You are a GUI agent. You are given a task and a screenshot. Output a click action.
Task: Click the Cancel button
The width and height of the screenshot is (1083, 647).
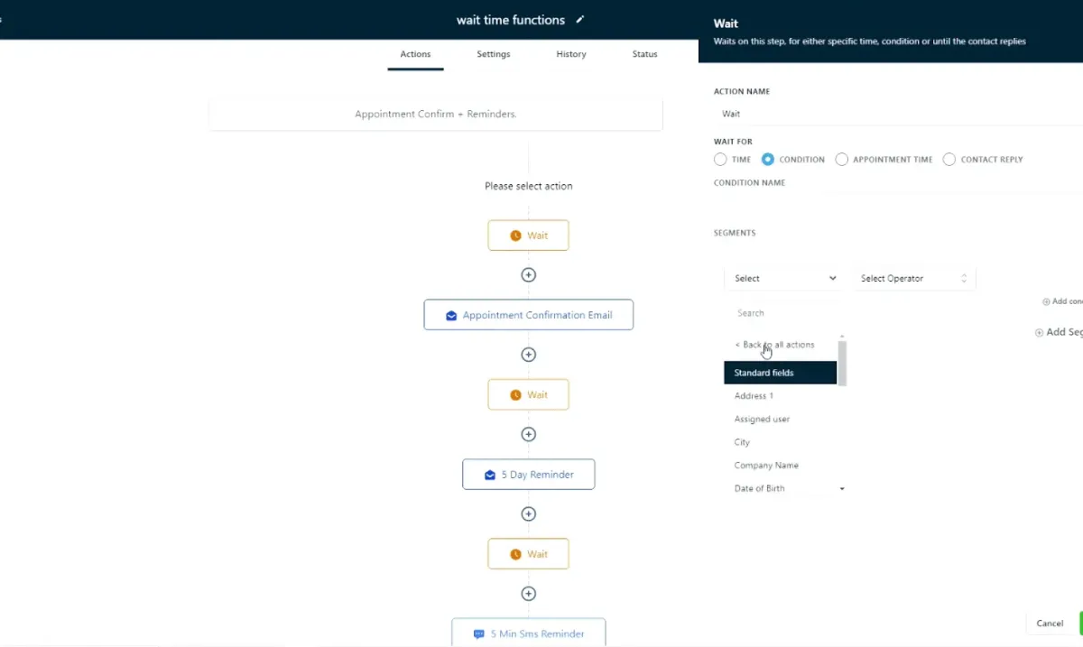coord(1050,624)
